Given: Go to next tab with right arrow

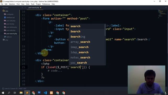Looking at the screenshot, I should pos(25,8).
